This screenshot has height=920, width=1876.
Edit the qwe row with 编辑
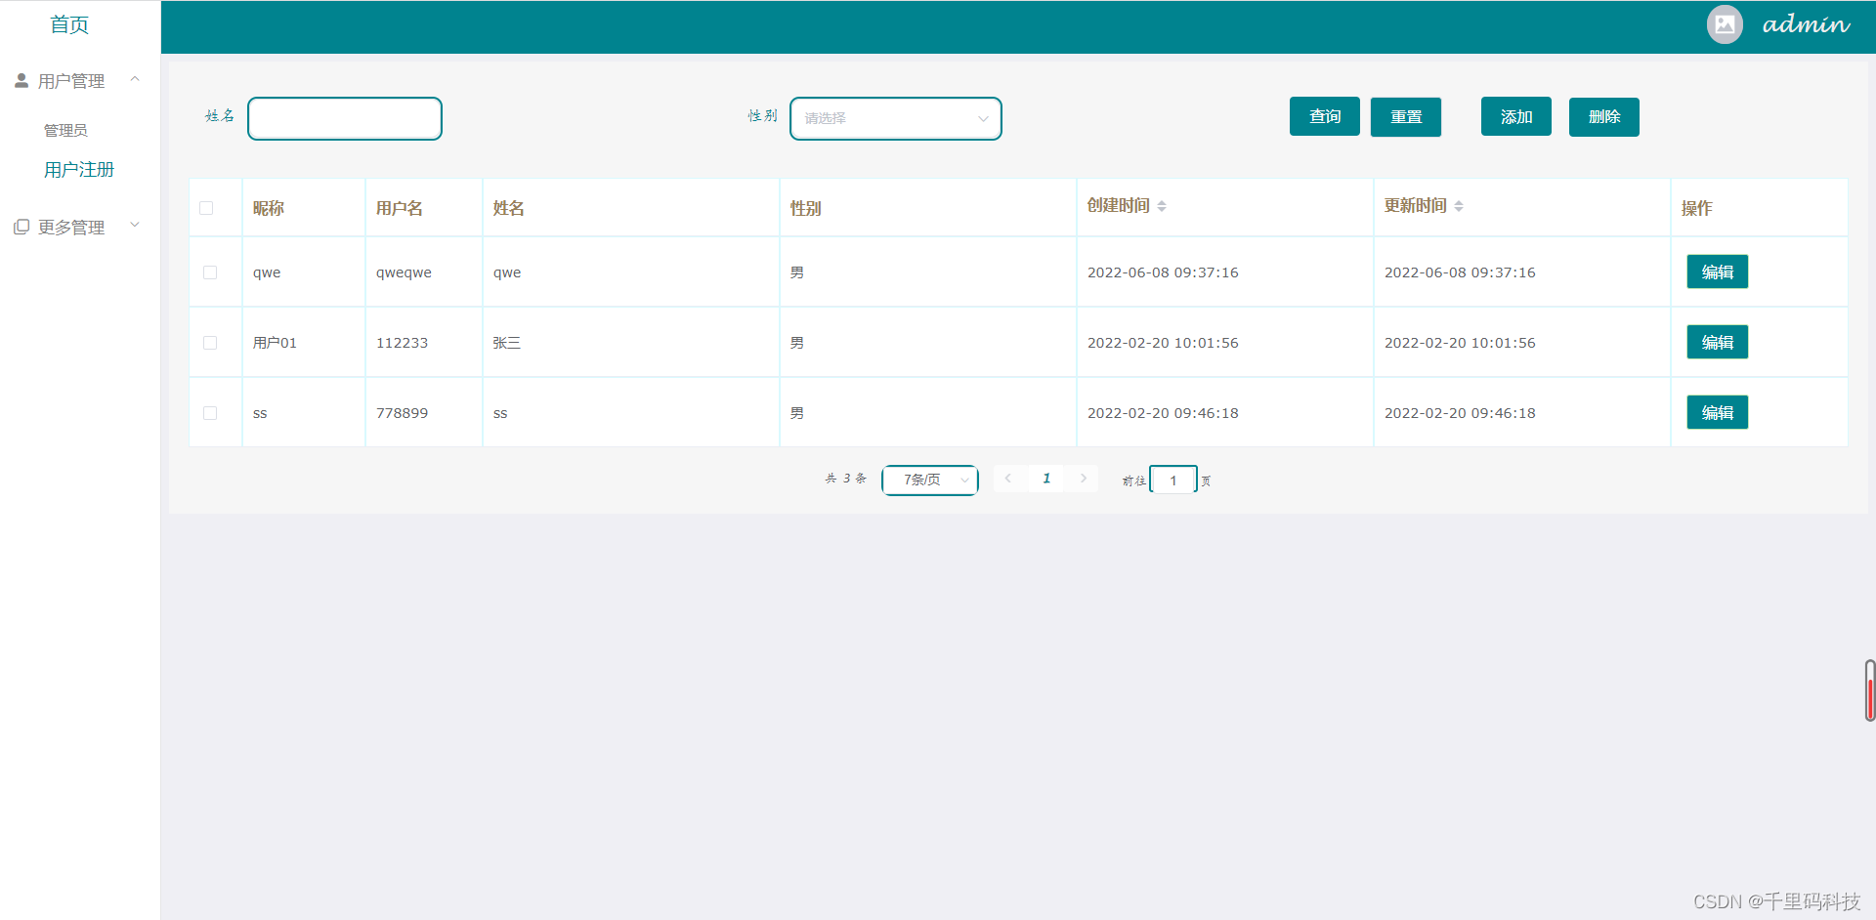pyautogui.click(x=1718, y=272)
